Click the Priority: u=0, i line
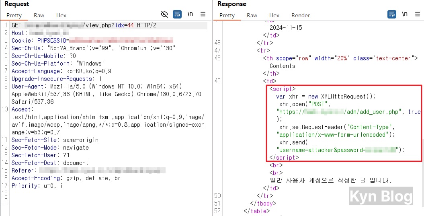 [37, 186]
